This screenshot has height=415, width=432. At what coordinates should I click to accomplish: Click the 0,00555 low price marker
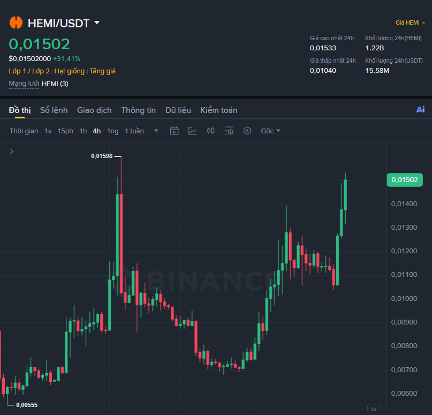27,405
